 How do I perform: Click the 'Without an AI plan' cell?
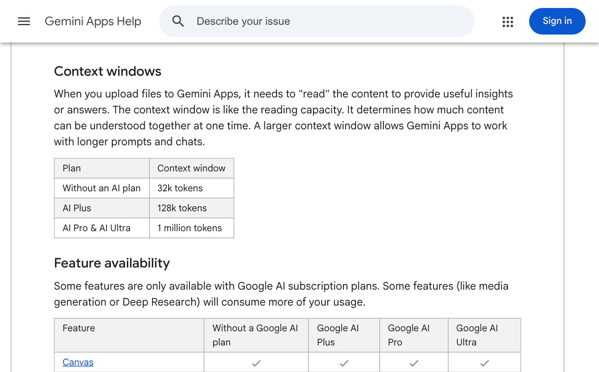[102, 188]
